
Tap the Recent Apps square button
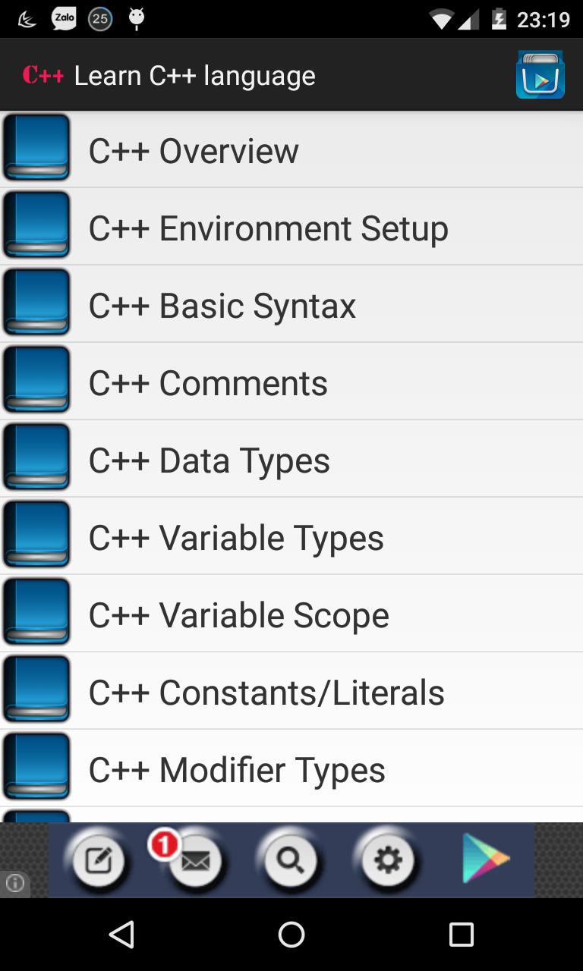462,935
